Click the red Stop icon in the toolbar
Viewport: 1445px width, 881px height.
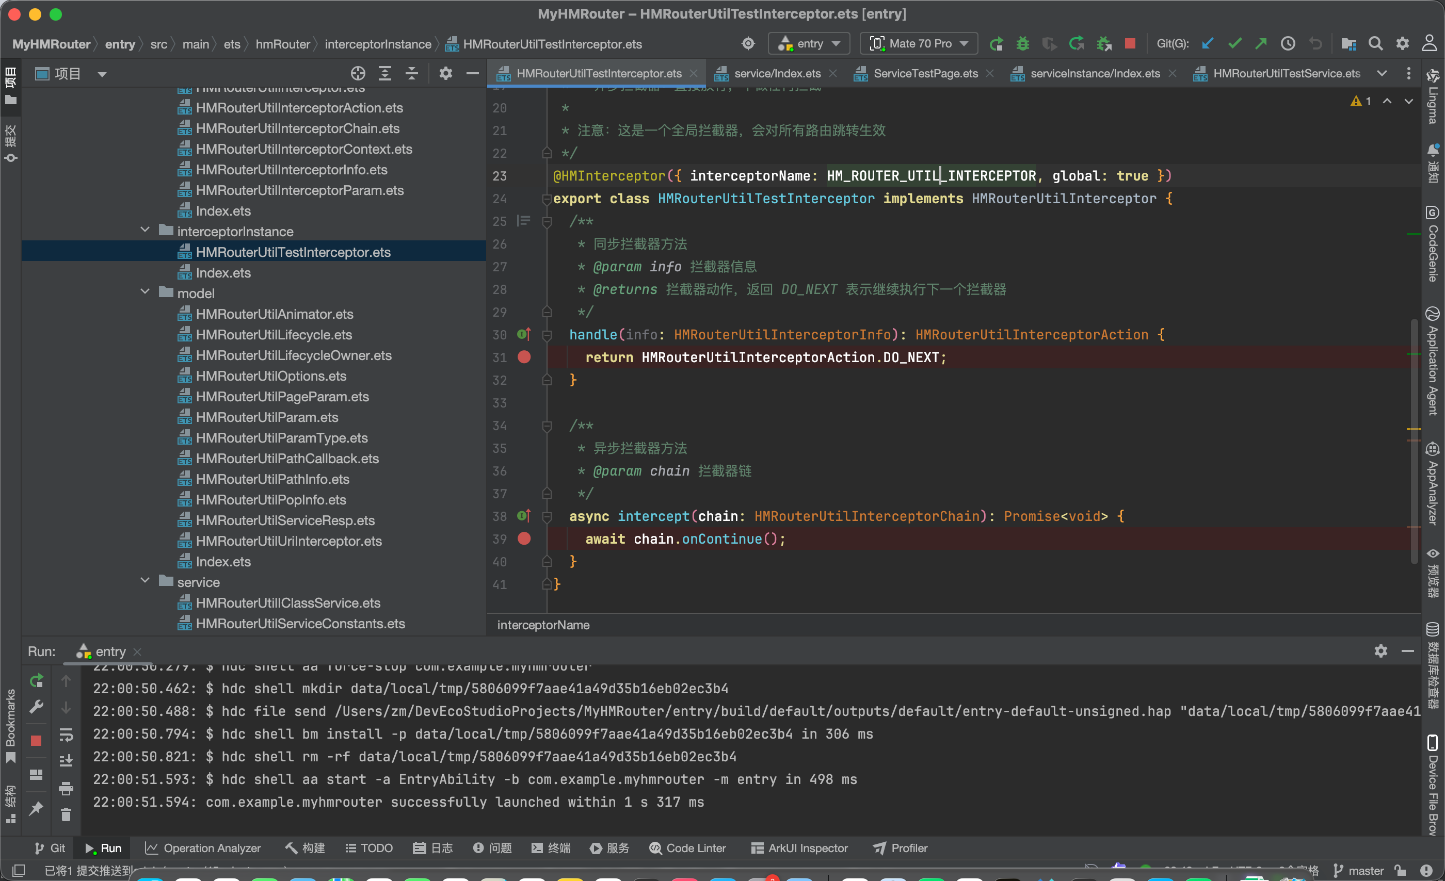click(1130, 44)
